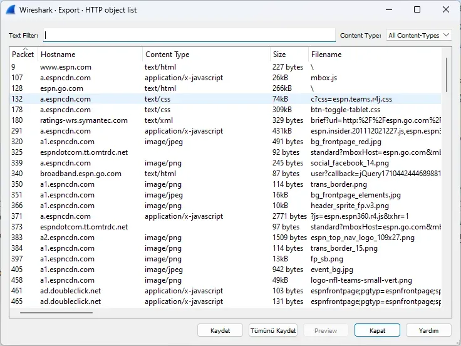This screenshot has width=461, height=346.
Task: Sort by the Filename column header
Action: (x=375, y=54)
